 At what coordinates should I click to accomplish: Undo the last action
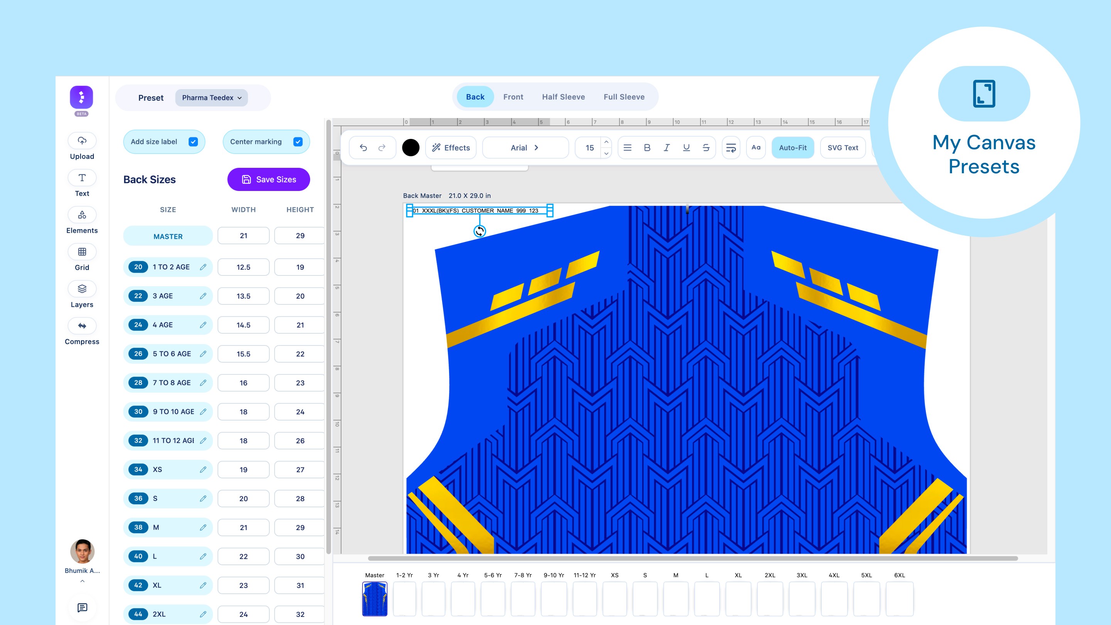[363, 147]
